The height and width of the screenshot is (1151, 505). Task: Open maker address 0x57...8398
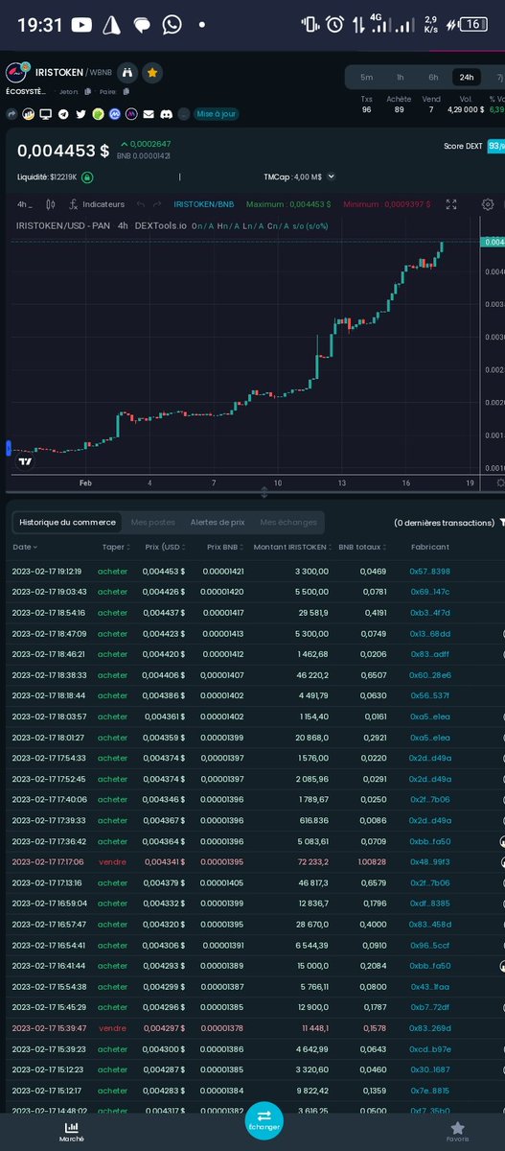429,572
